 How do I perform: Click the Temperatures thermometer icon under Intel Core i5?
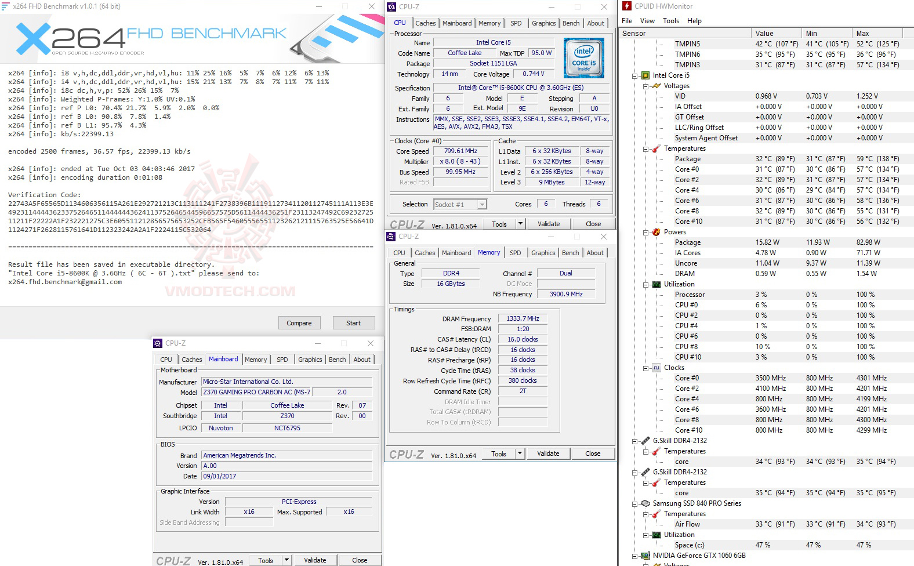tap(657, 148)
